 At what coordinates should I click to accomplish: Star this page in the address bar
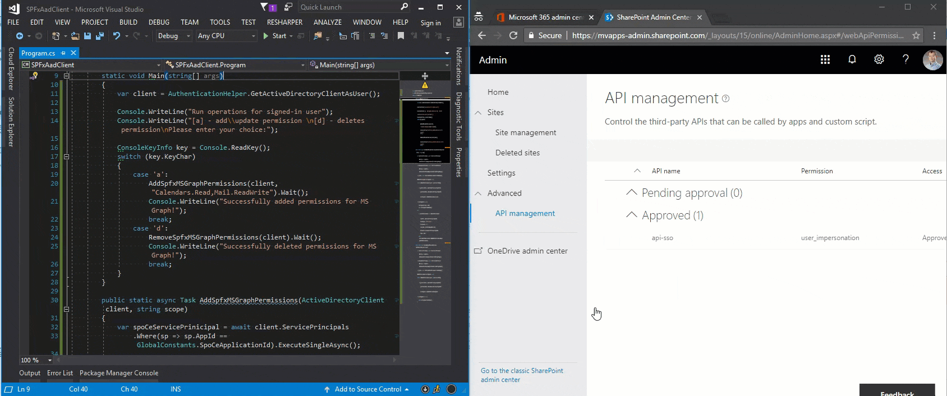[916, 35]
